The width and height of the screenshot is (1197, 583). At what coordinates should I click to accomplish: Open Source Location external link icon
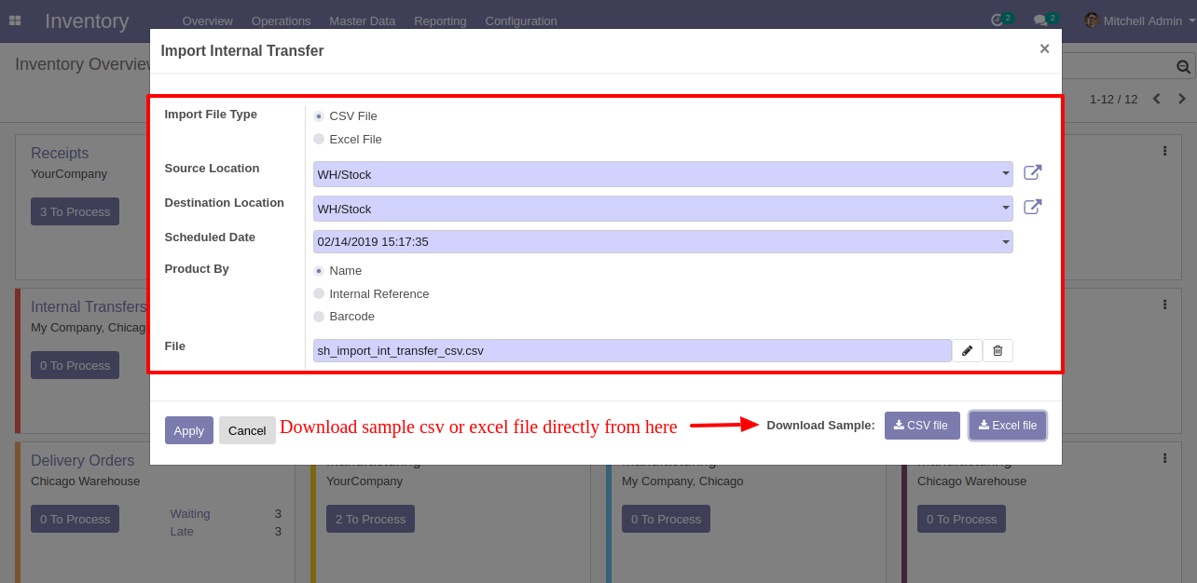1033,172
